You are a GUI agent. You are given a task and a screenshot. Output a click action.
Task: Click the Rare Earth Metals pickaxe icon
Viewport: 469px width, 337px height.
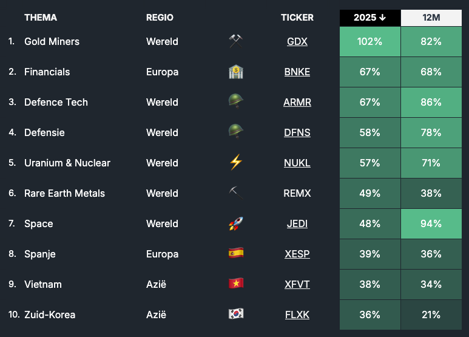tap(235, 193)
